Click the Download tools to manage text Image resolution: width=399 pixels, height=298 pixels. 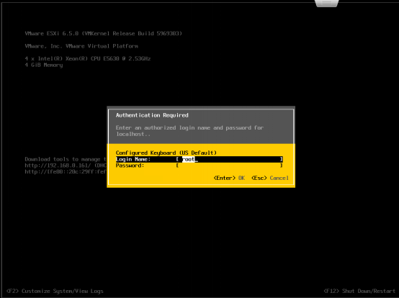click(66, 159)
